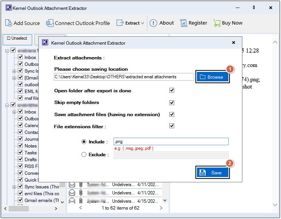
Task: Select the RSS Feeds folder
Action: (x=31, y=166)
